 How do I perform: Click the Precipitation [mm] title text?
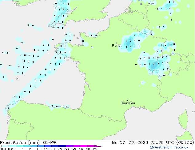(x=20, y=143)
